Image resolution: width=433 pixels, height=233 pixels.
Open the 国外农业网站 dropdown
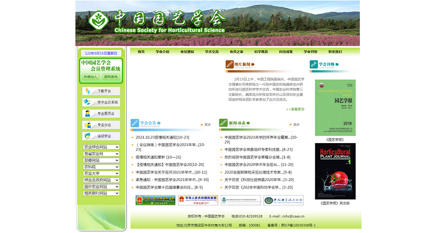pos(101,187)
